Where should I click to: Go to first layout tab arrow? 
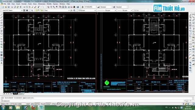point(4,94)
